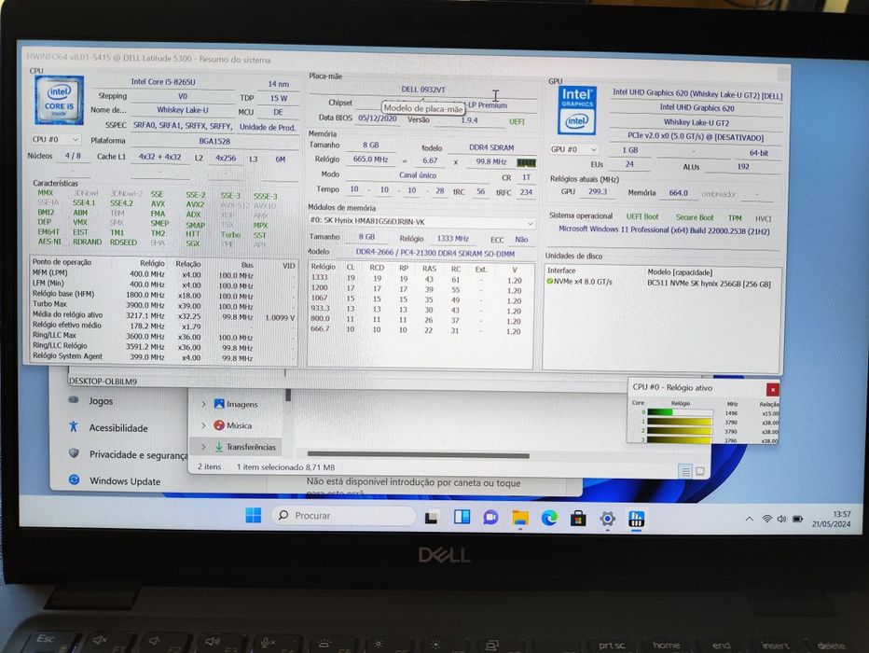Click the Turbo Max row

162,304
